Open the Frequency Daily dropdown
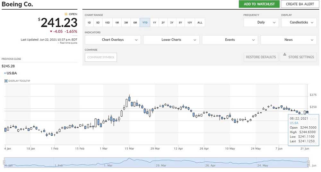This screenshot has width=321, height=172. 261,23
